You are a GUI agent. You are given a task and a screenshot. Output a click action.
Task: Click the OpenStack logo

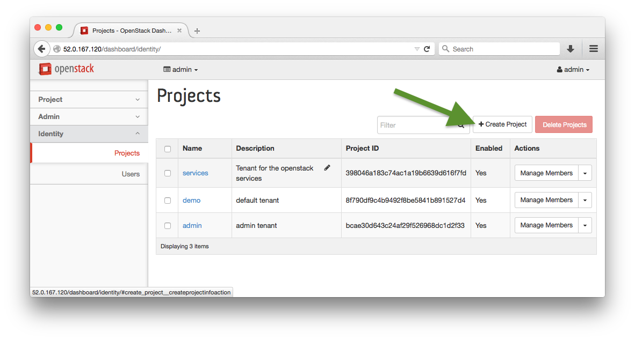[x=66, y=69]
